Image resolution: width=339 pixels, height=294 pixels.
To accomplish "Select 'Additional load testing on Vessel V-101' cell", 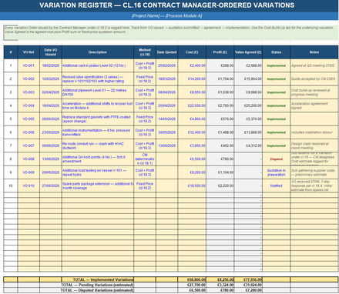I will pyautogui.click(x=98, y=172).
